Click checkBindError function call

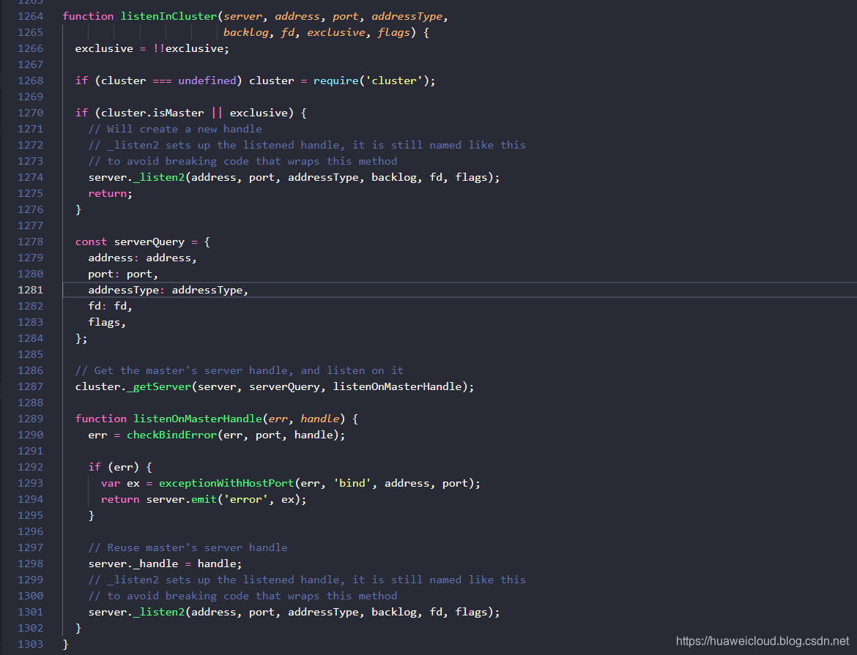171,435
